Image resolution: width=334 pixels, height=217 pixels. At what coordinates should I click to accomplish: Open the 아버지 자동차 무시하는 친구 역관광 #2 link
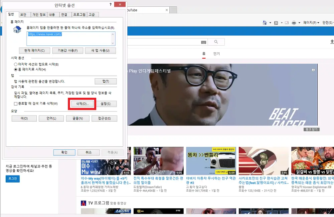[211, 180]
